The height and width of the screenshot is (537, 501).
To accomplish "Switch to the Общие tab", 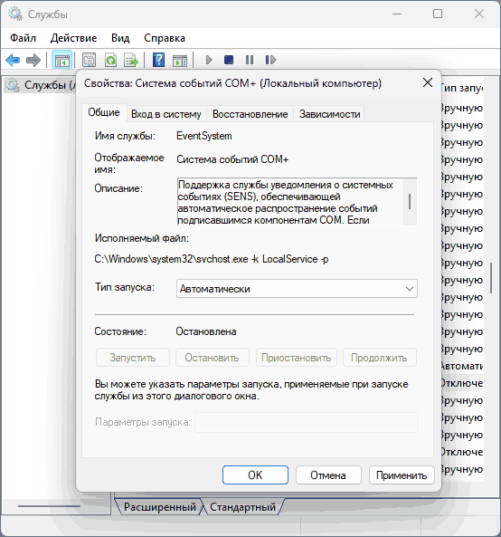I will click(104, 112).
